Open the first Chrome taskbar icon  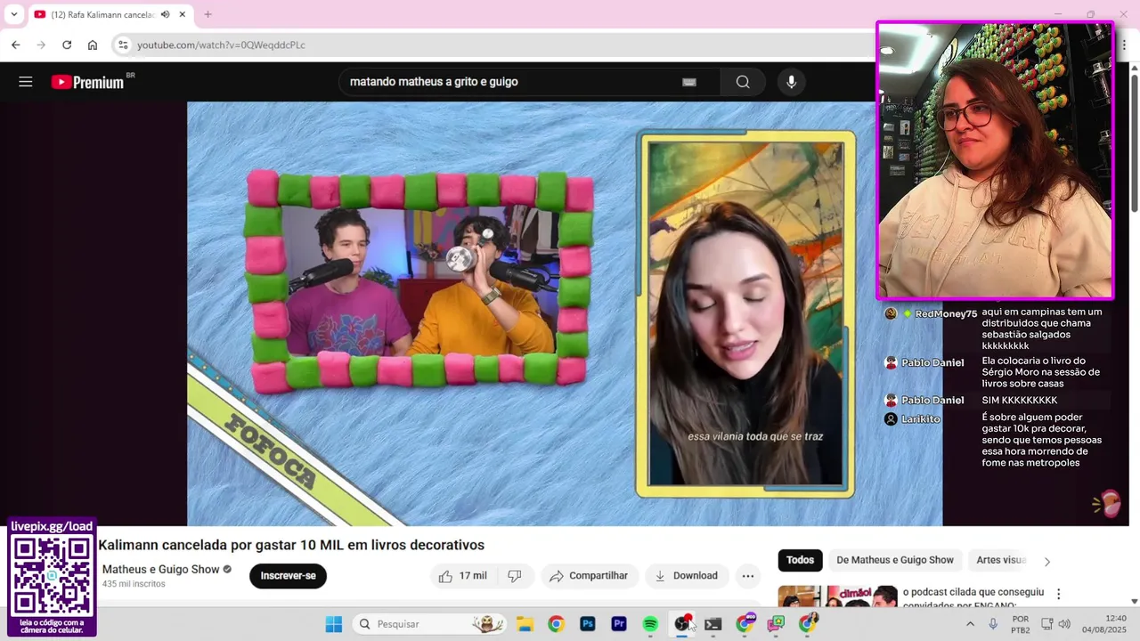[x=556, y=624]
